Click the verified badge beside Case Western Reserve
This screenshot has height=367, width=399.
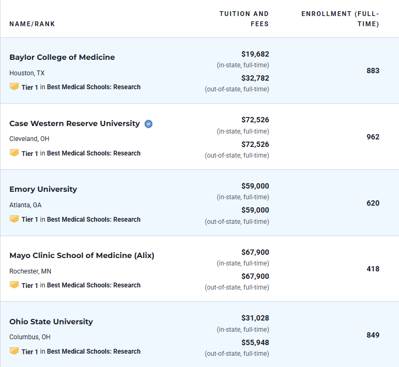pyautogui.click(x=148, y=124)
